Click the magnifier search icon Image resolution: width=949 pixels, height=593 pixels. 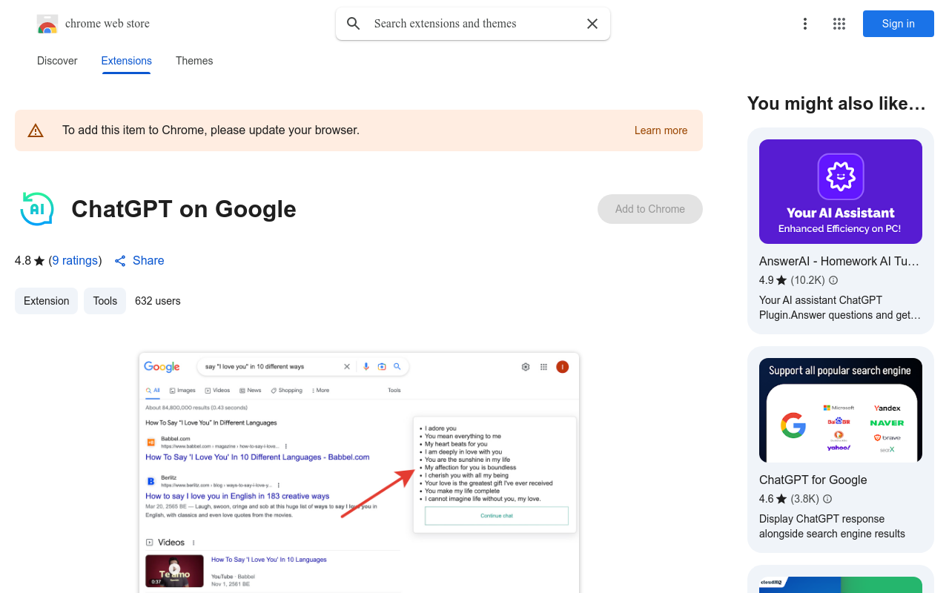point(354,24)
